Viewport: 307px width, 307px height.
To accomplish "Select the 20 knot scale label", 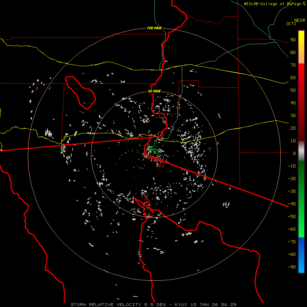I will tap(293, 128).
